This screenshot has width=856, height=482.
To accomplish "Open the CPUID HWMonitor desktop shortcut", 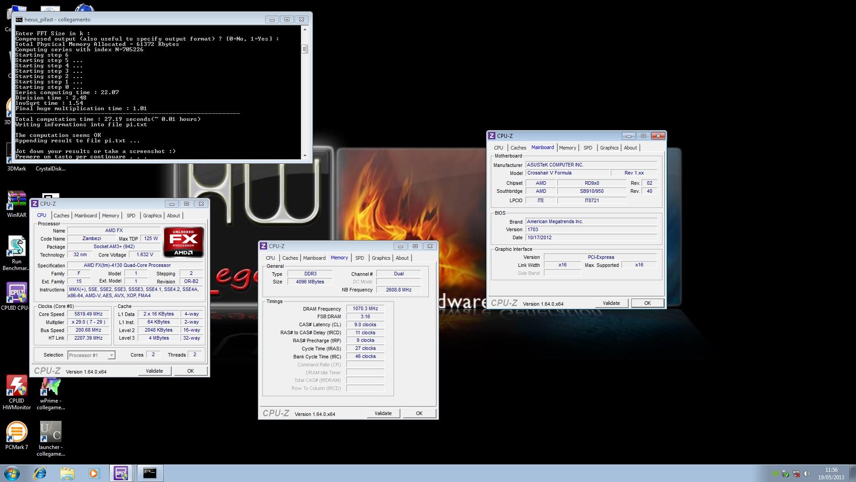I will (x=16, y=393).
